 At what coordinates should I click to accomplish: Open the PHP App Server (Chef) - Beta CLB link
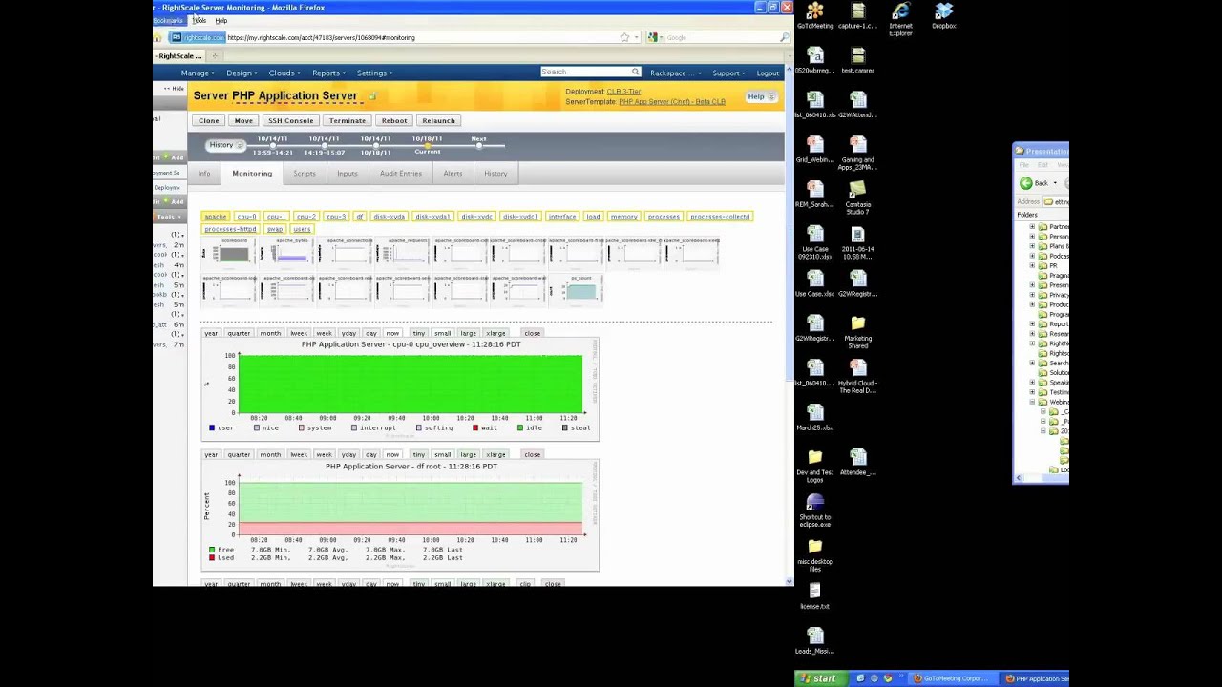coord(672,101)
